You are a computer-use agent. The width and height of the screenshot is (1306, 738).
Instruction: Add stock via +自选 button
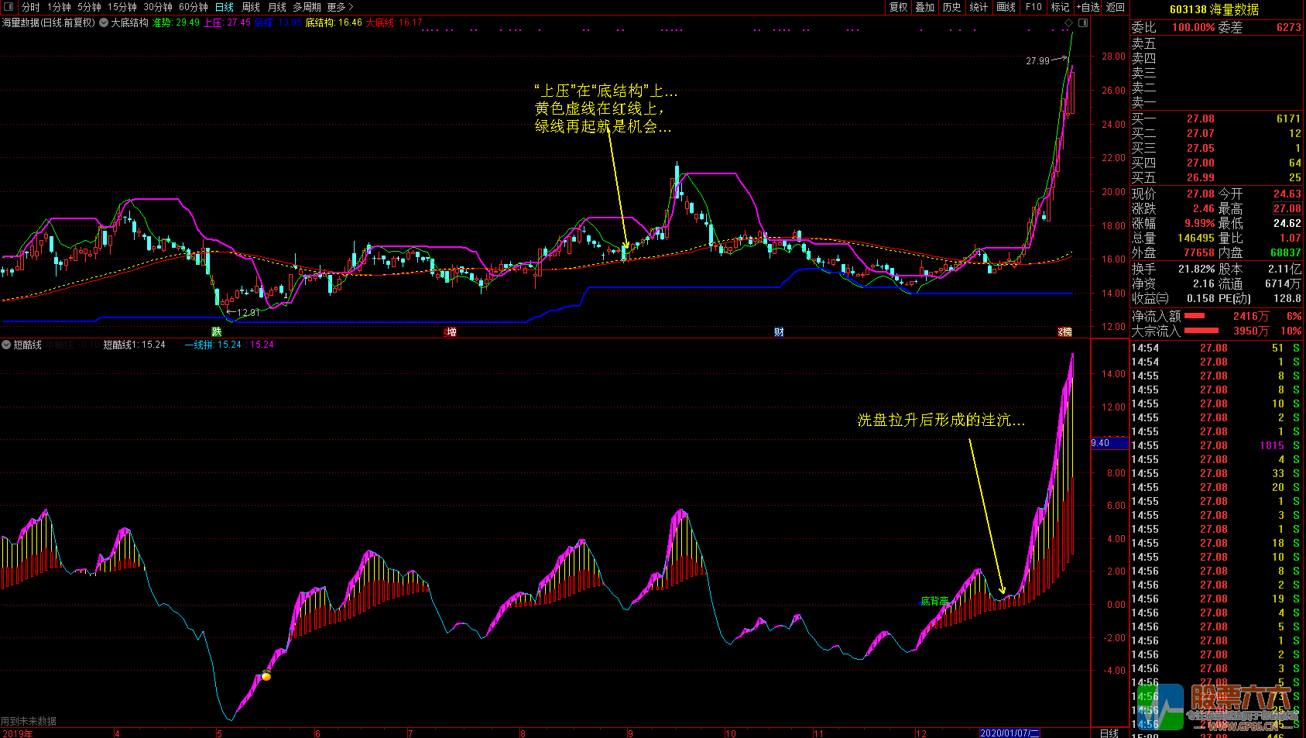coord(1088,7)
